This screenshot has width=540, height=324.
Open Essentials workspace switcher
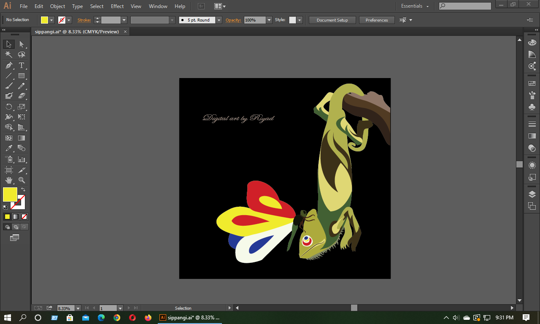coord(415,6)
